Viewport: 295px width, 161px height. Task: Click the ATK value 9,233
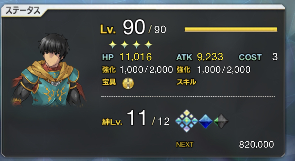tap(210, 57)
